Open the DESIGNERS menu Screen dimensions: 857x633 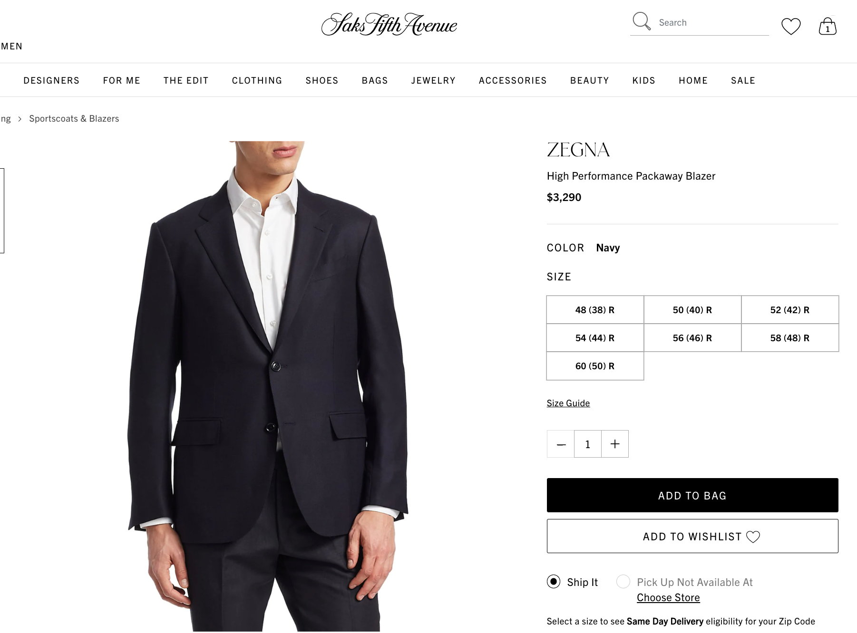coord(51,80)
